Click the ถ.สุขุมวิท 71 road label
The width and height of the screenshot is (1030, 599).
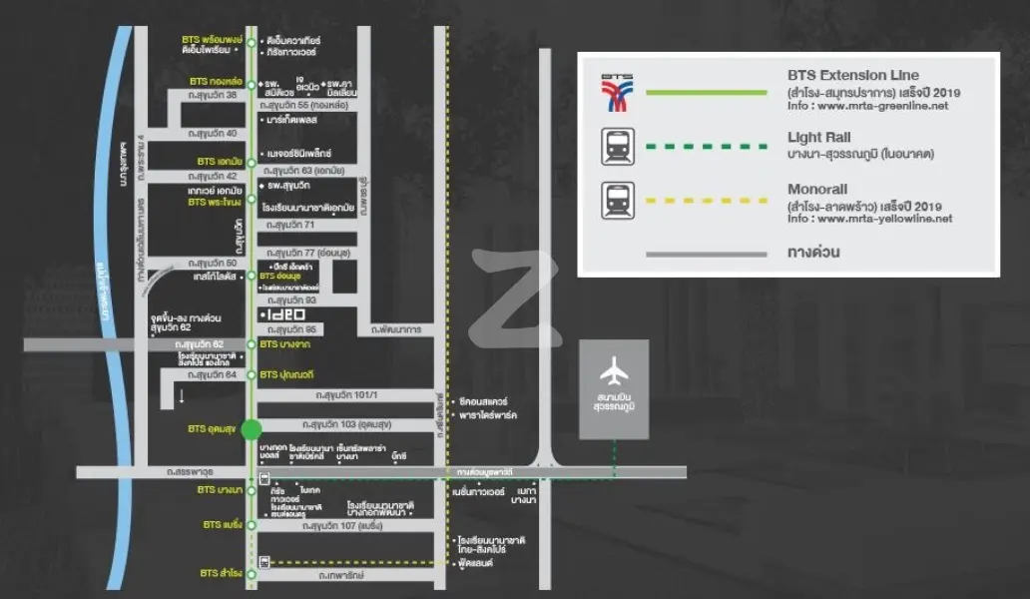[290, 225]
